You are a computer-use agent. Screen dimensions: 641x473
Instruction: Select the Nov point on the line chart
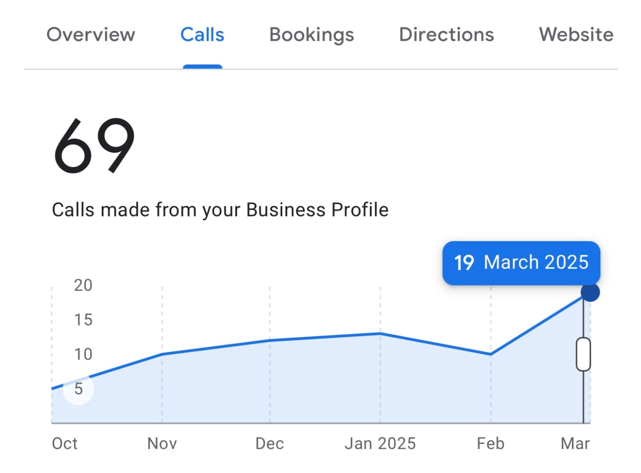pos(161,354)
